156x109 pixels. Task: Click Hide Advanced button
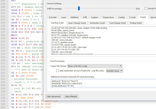pos(54,96)
